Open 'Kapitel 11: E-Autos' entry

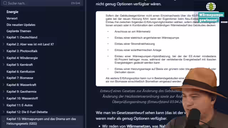20,105
